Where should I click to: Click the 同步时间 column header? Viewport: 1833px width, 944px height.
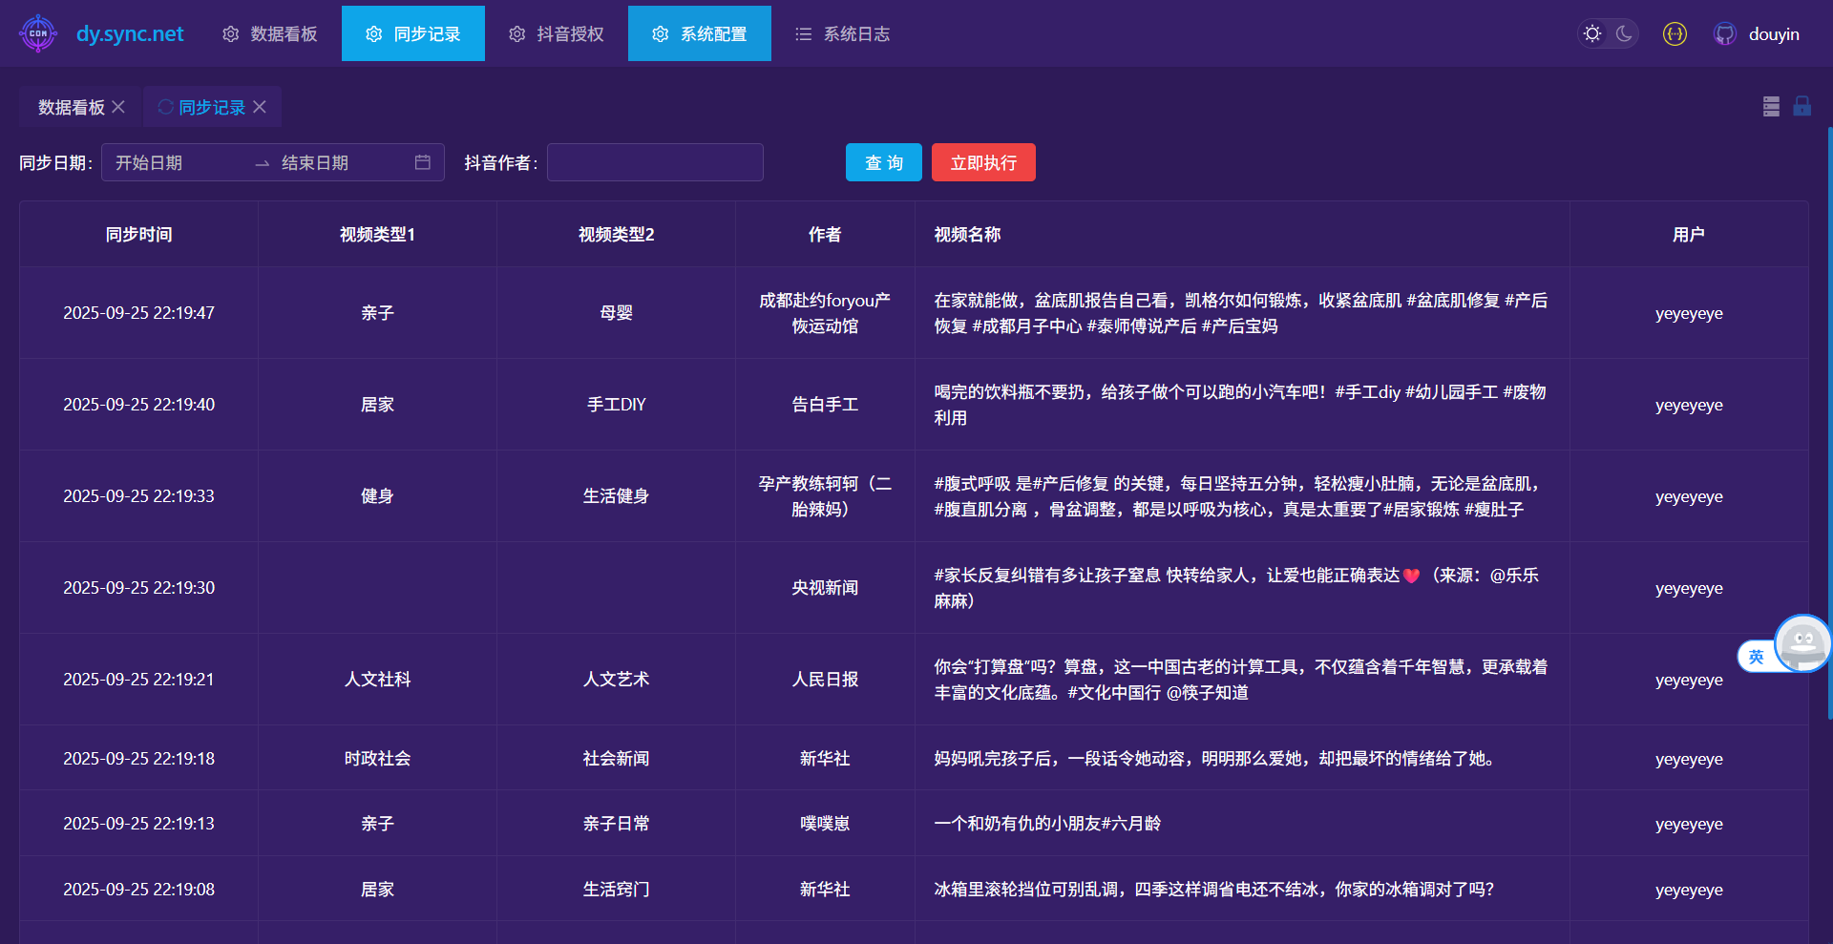click(138, 234)
